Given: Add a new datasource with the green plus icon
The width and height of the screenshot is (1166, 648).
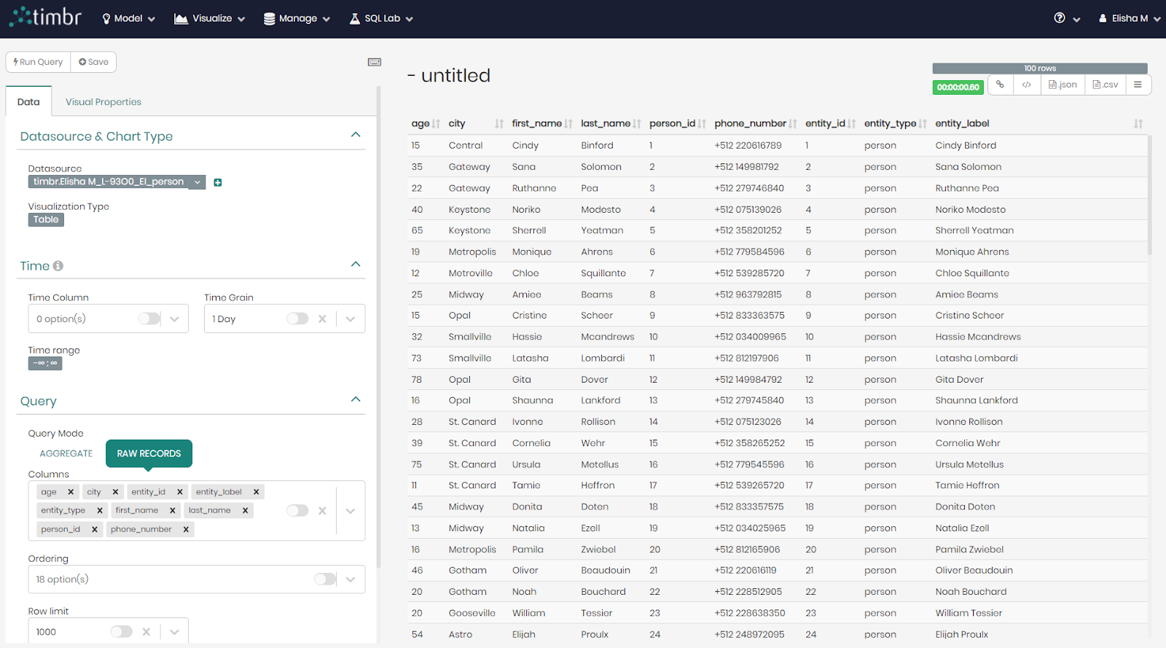Looking at the screenshot, I should (218, 182).
